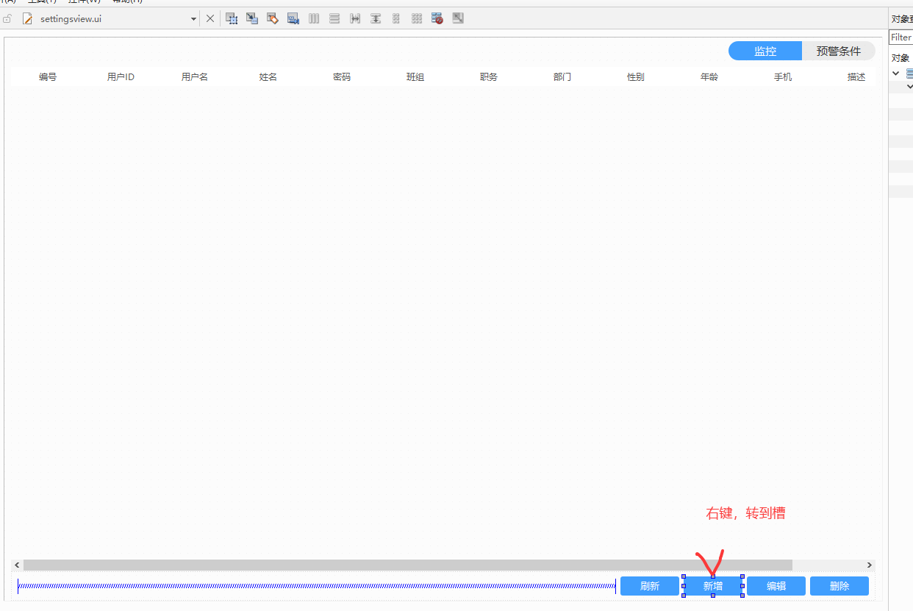Click the 删除 button
913x611 pixels.
coord(839,586)
